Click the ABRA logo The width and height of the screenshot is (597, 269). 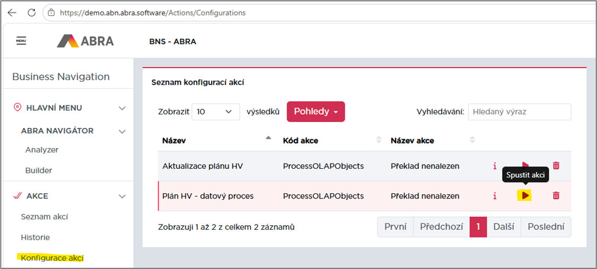(x=85, y=41)
